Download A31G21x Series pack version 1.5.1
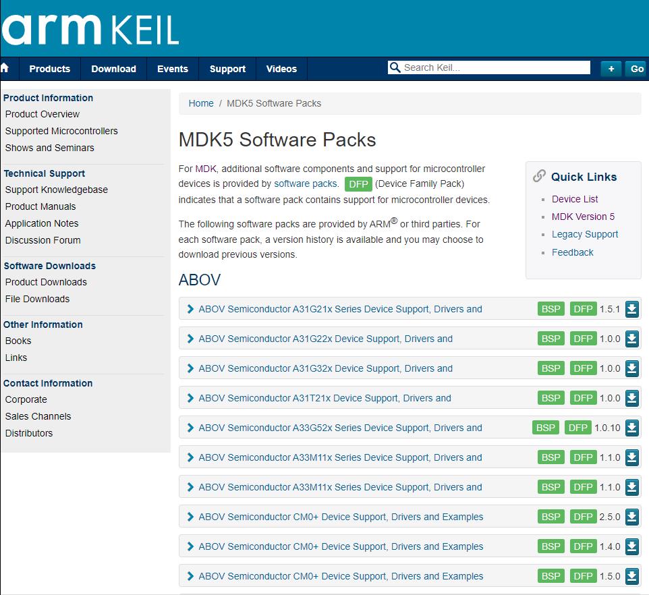This screenshot has height=595, width=649. [x=631, y=309]
